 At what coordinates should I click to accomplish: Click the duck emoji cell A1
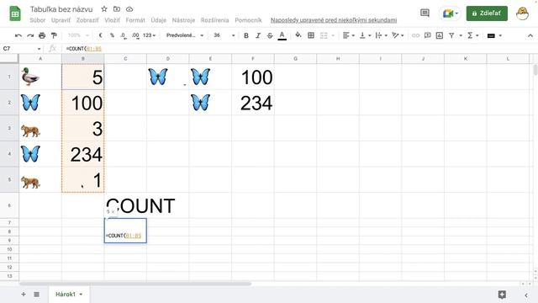(40, 77)
